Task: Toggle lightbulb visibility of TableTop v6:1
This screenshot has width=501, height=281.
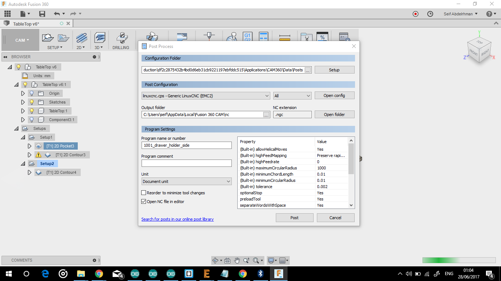Action: 25,85
